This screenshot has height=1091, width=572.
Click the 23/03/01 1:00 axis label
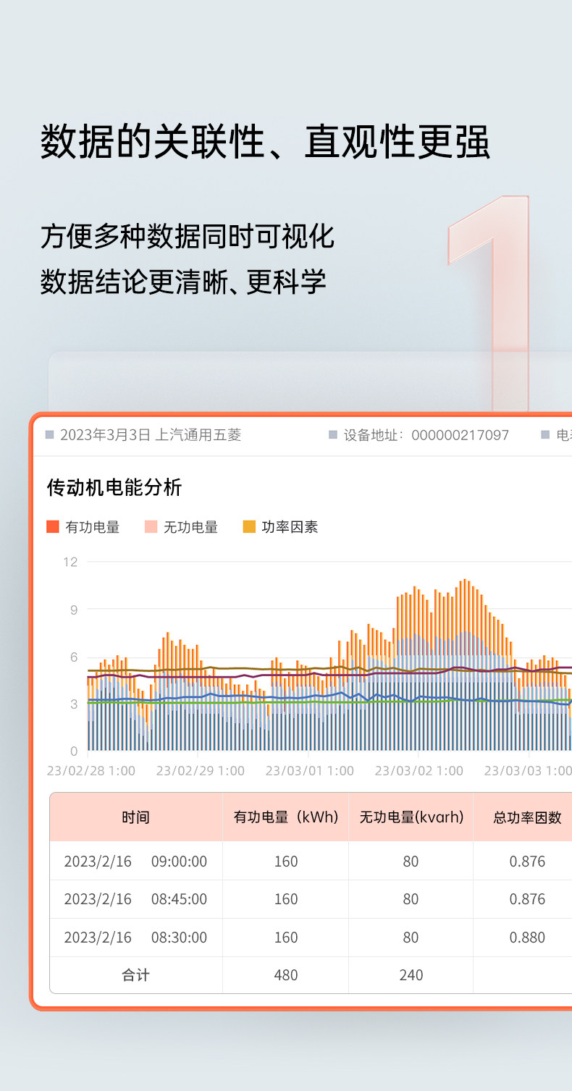pyautogui.click(x=310, y=771)
